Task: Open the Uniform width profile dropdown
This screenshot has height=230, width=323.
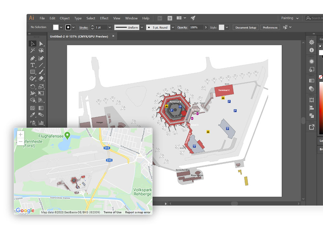Action: click(142, 27)
